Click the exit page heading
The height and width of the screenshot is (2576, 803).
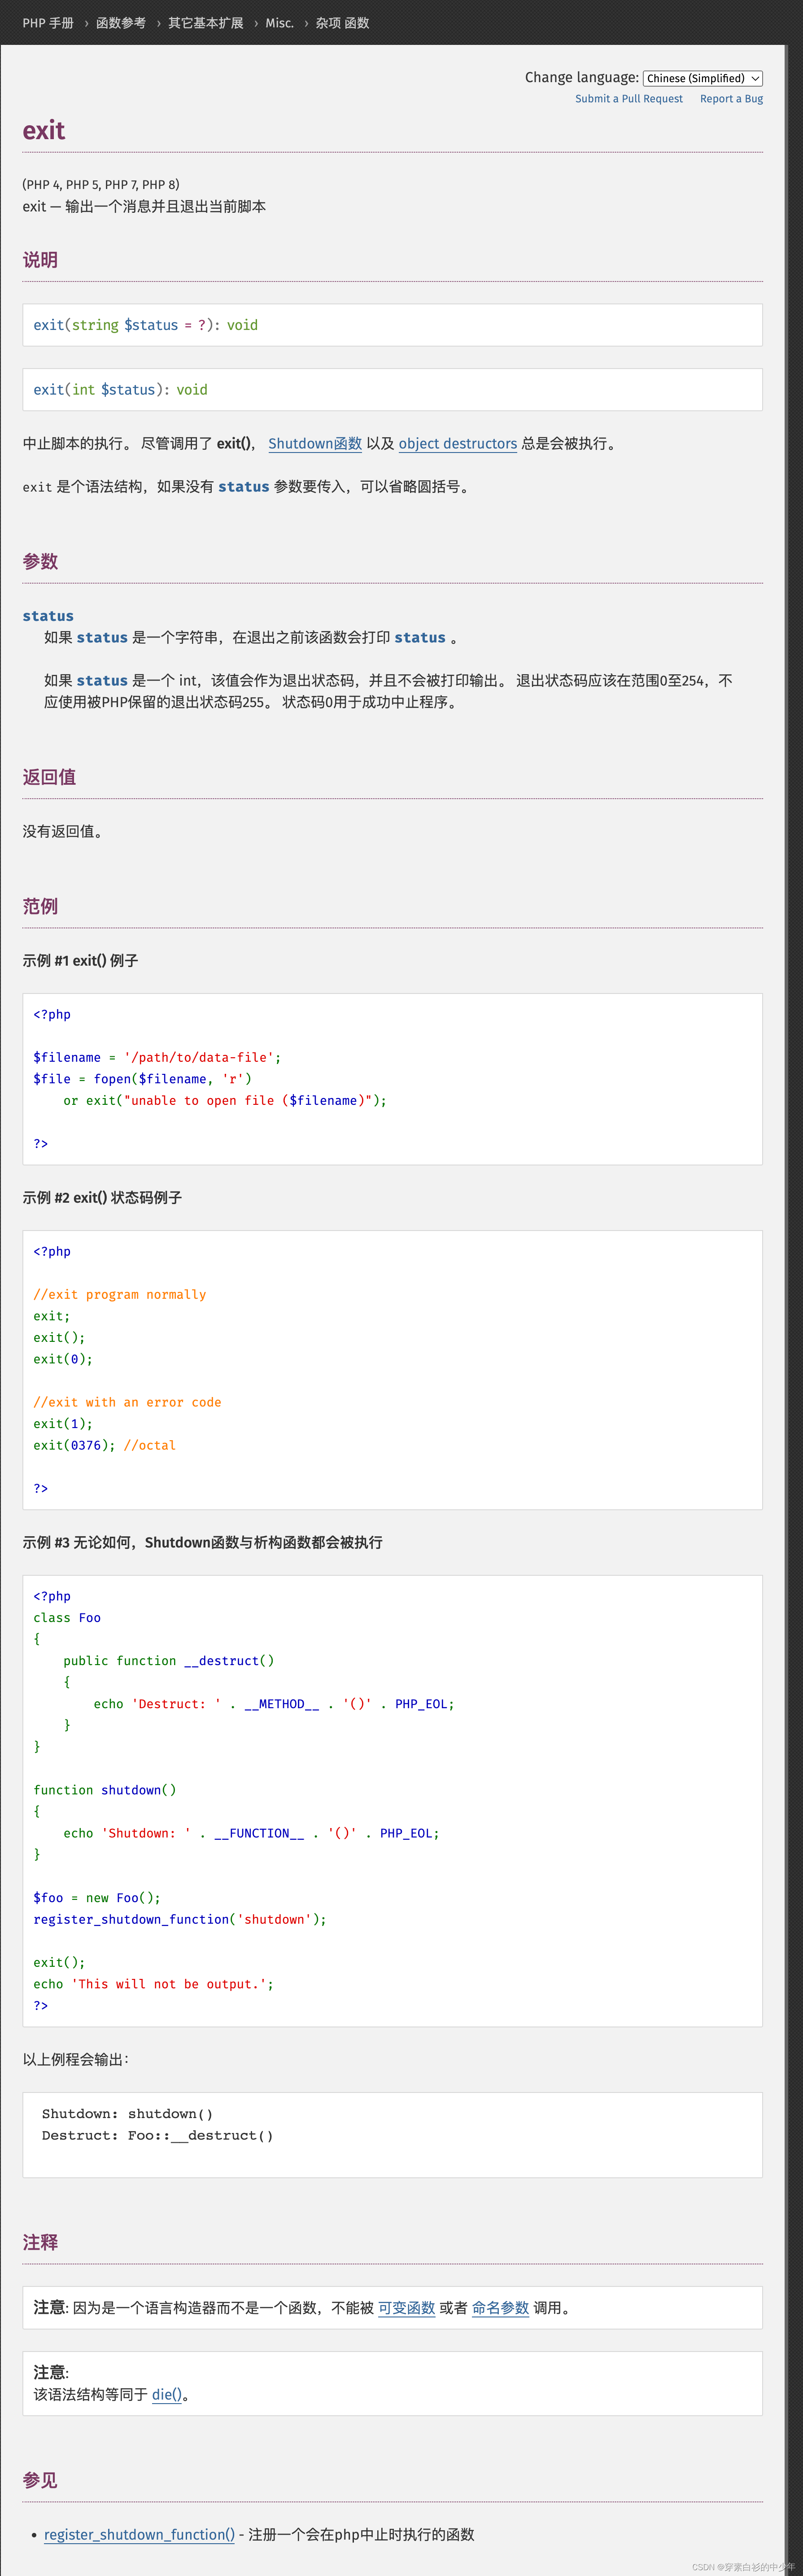click(x=44, y=131)
